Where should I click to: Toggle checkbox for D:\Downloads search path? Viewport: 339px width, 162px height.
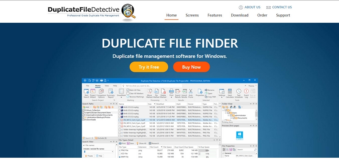[x=83, y=120]
